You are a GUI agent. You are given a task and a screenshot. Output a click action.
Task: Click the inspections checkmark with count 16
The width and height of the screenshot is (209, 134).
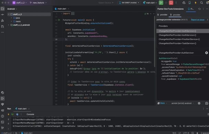pos(146,14)
